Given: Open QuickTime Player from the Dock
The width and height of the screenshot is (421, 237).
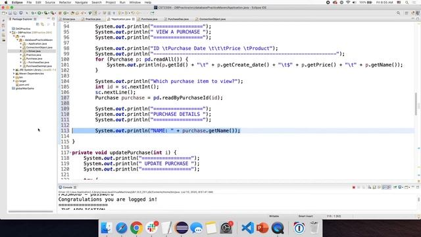Looking at the screenshot, I should point(278,228).
